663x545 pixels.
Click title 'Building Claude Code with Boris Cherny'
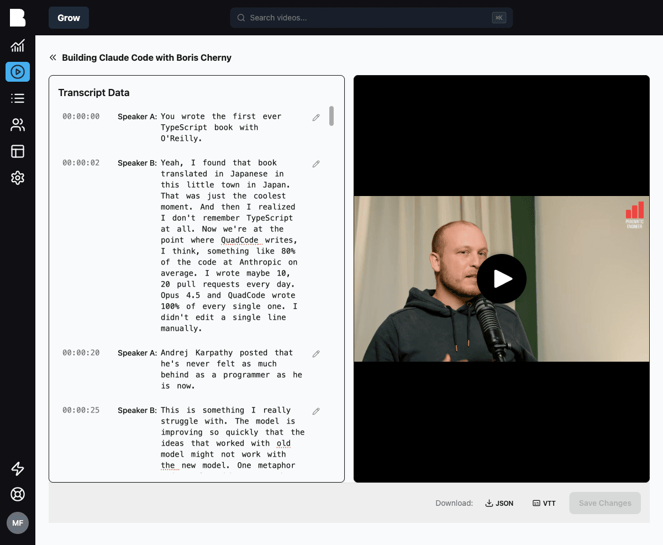(x=146, y=57)
